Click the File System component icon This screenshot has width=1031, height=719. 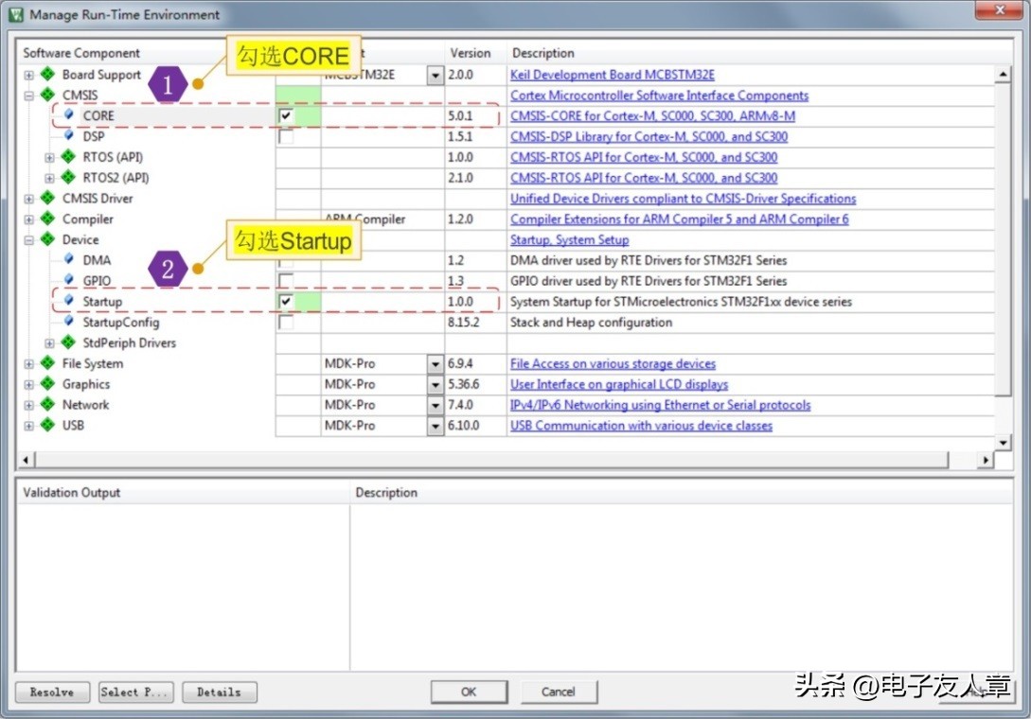tap(47, 363)
